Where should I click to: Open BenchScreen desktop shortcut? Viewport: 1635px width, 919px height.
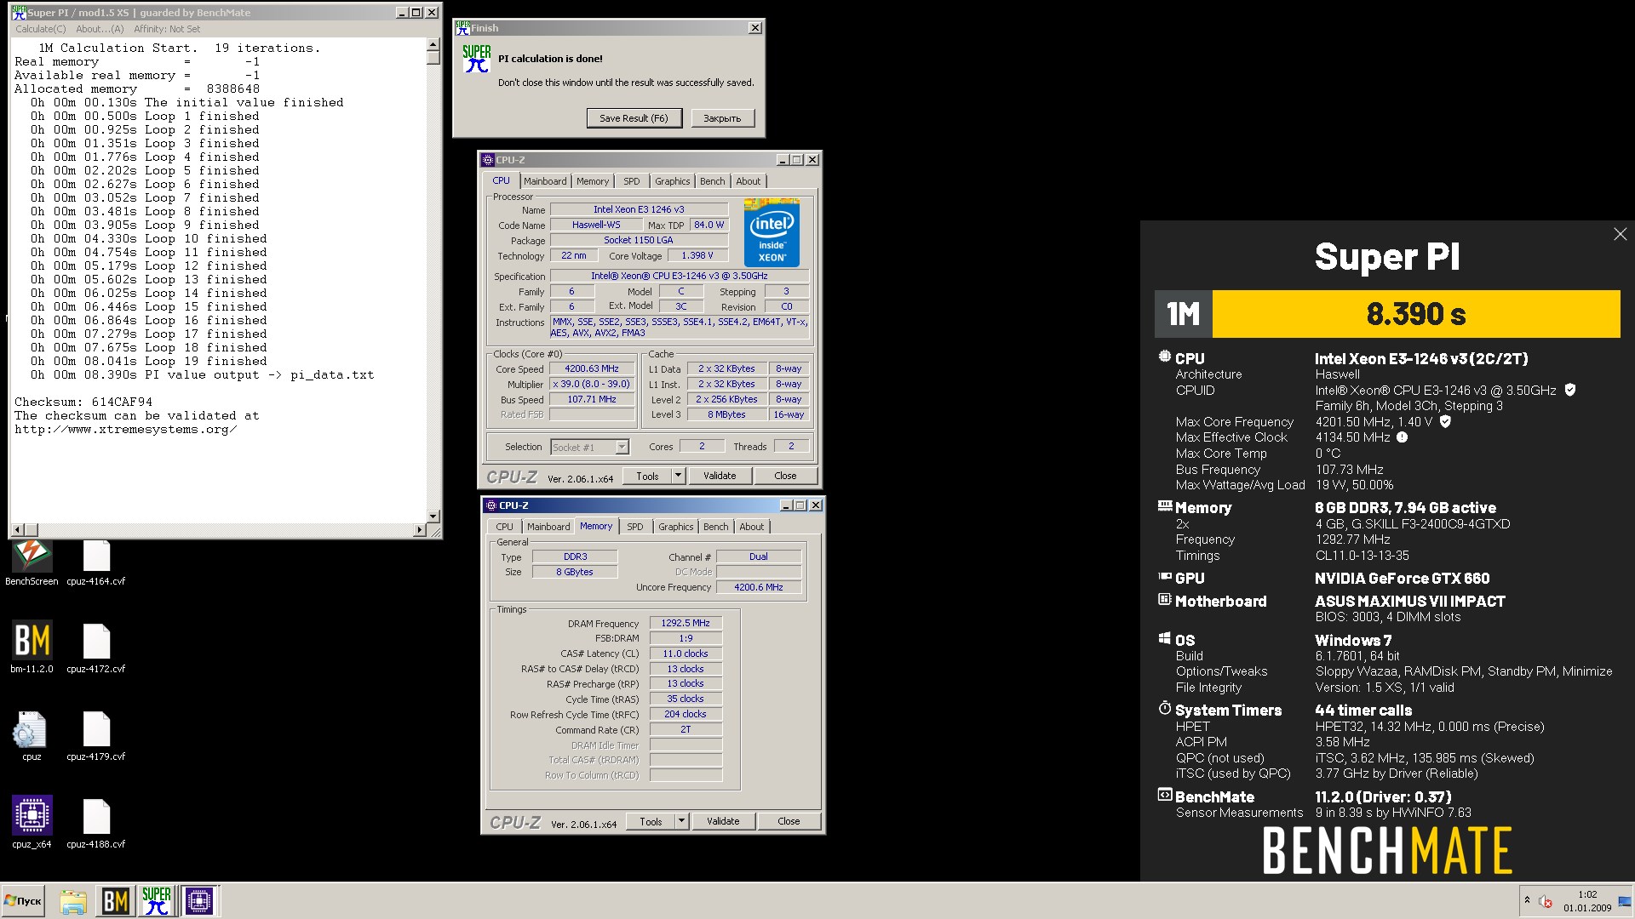[x=32, y=562]
